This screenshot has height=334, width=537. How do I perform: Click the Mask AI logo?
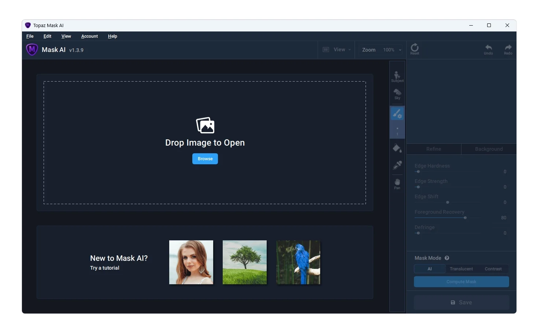pyautogui.click(x=32, y=49)
